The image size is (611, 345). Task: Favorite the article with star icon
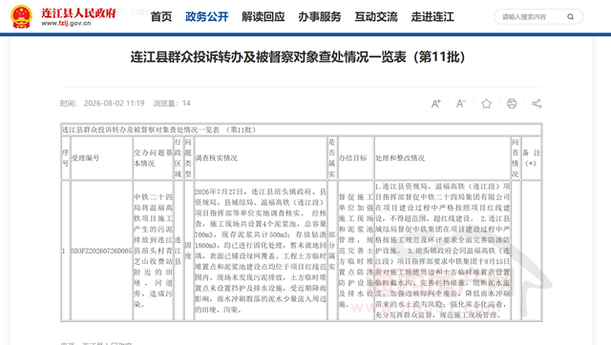click(x=486, y=104)
